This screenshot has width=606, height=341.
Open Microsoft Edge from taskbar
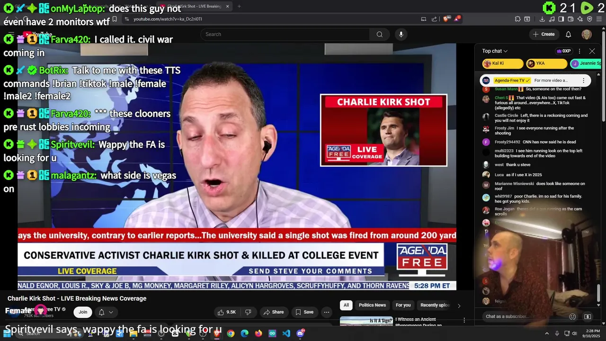[x=244, y=333]
